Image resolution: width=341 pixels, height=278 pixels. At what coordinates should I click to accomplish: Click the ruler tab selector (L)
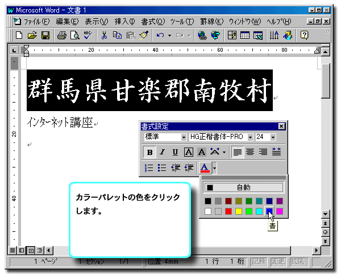pyautogui.click(x=14, y=51)
